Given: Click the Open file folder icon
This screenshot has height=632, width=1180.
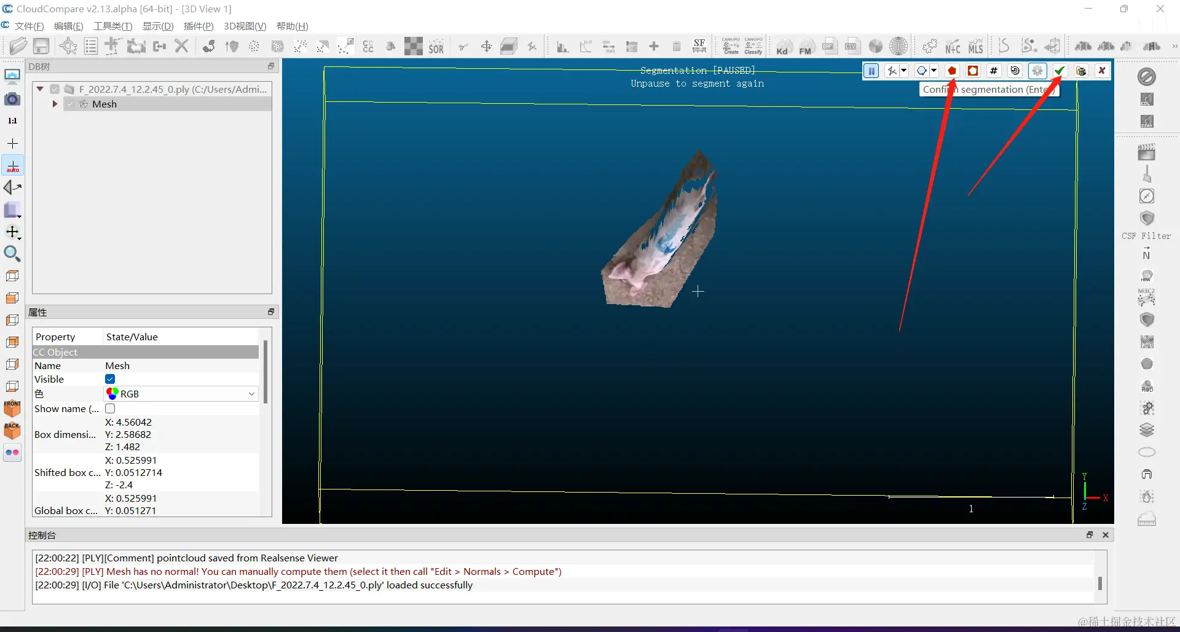Looking at the screenshot, I should point(18,46).
